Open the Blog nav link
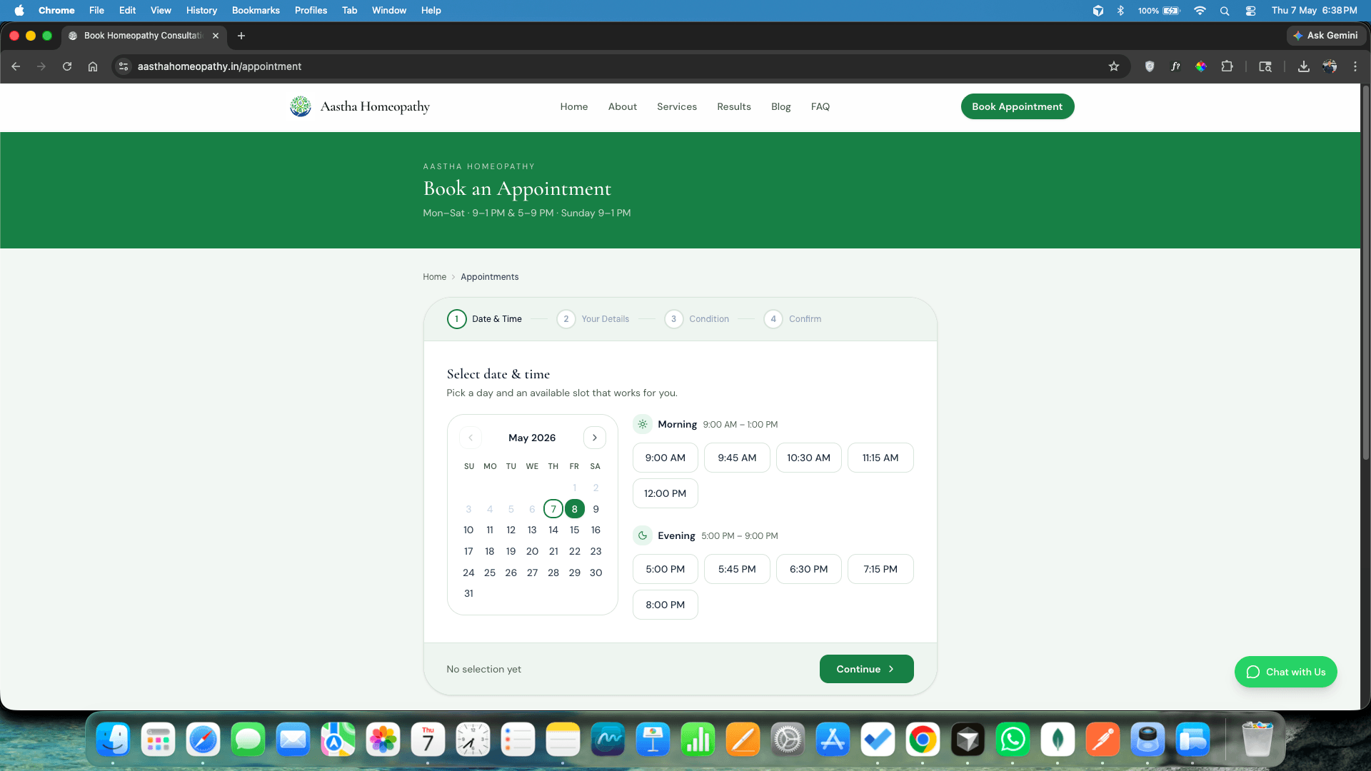This screenshot has height=771, width=1371. click(781, 106)
